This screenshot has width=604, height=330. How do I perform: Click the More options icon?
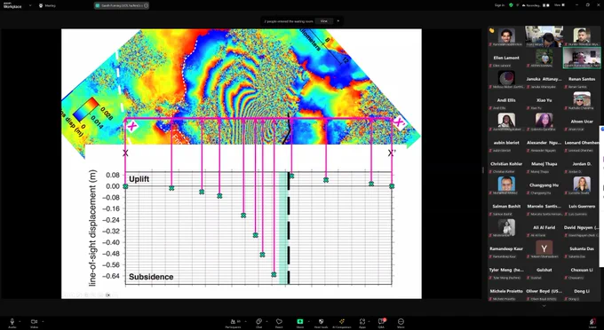point(401,321)
